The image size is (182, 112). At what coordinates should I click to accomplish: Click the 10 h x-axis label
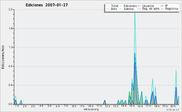tap(91, 106)
